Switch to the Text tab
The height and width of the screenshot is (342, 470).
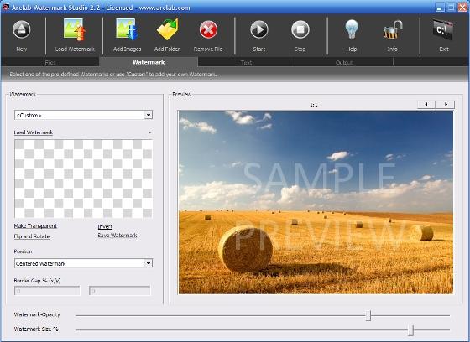246,62
